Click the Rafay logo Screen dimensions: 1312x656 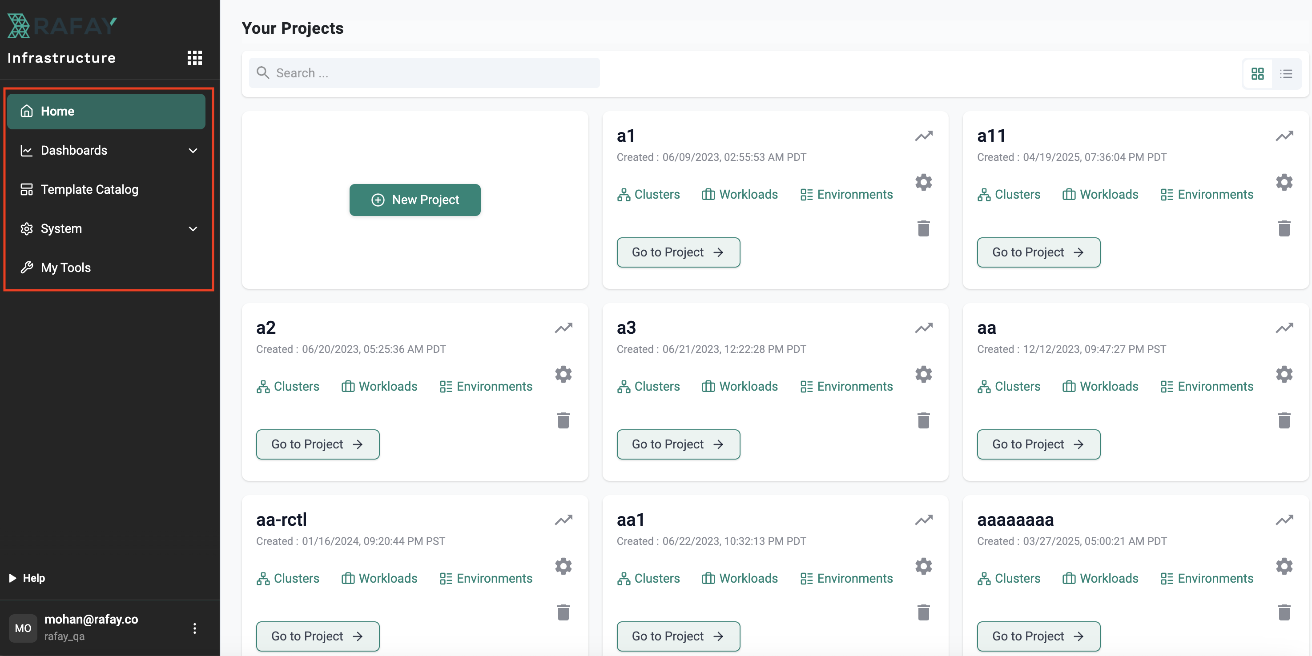coord(62,26)
